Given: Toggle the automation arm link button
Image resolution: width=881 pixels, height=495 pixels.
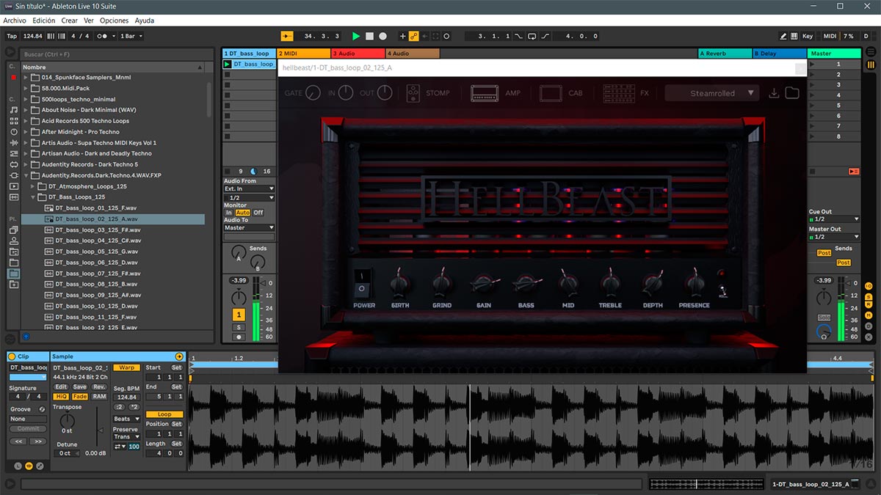Looking at the screenshot, I should 413,36.
